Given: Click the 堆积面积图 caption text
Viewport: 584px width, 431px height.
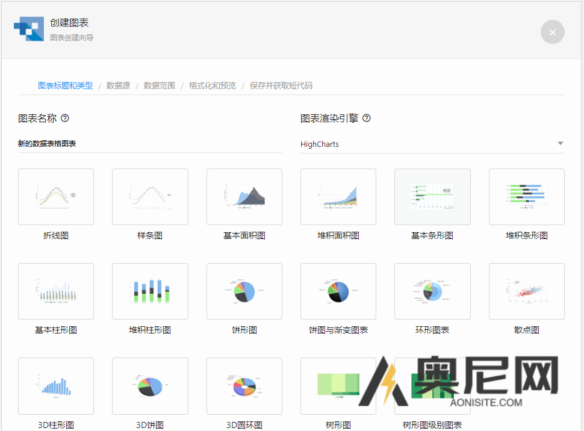Looking at the screenshot, I should point(338,235).
